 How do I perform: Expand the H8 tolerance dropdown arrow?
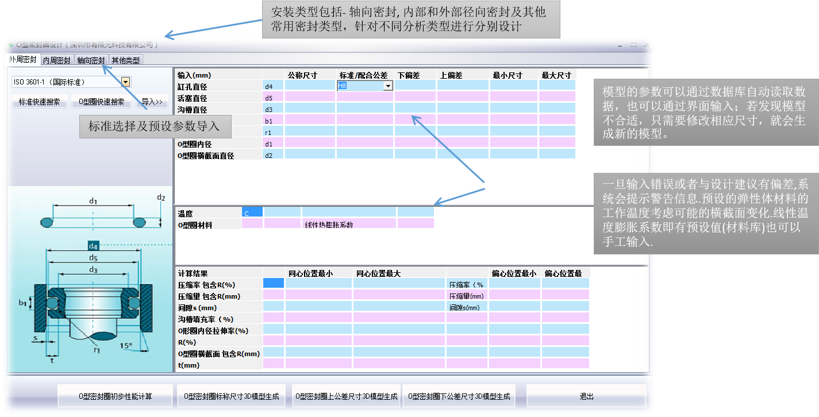388,86
